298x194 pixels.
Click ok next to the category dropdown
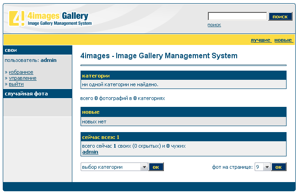[x=156, y=167]
